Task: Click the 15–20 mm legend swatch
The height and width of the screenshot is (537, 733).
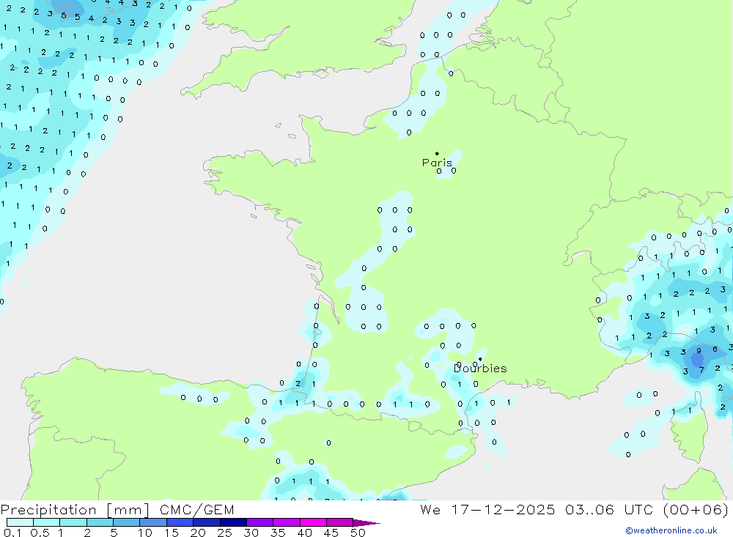Action: click(x=180, y=522)
